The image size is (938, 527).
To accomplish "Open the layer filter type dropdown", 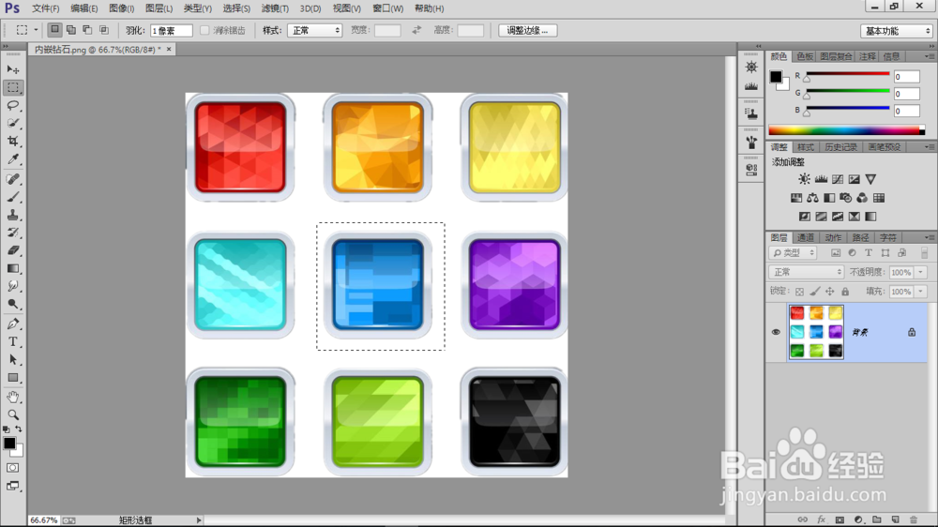I will pos(793,252).
